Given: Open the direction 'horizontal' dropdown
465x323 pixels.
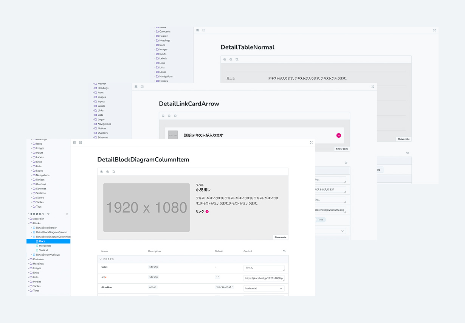Looking at the screenshot, I should click(x=264, y=288).
